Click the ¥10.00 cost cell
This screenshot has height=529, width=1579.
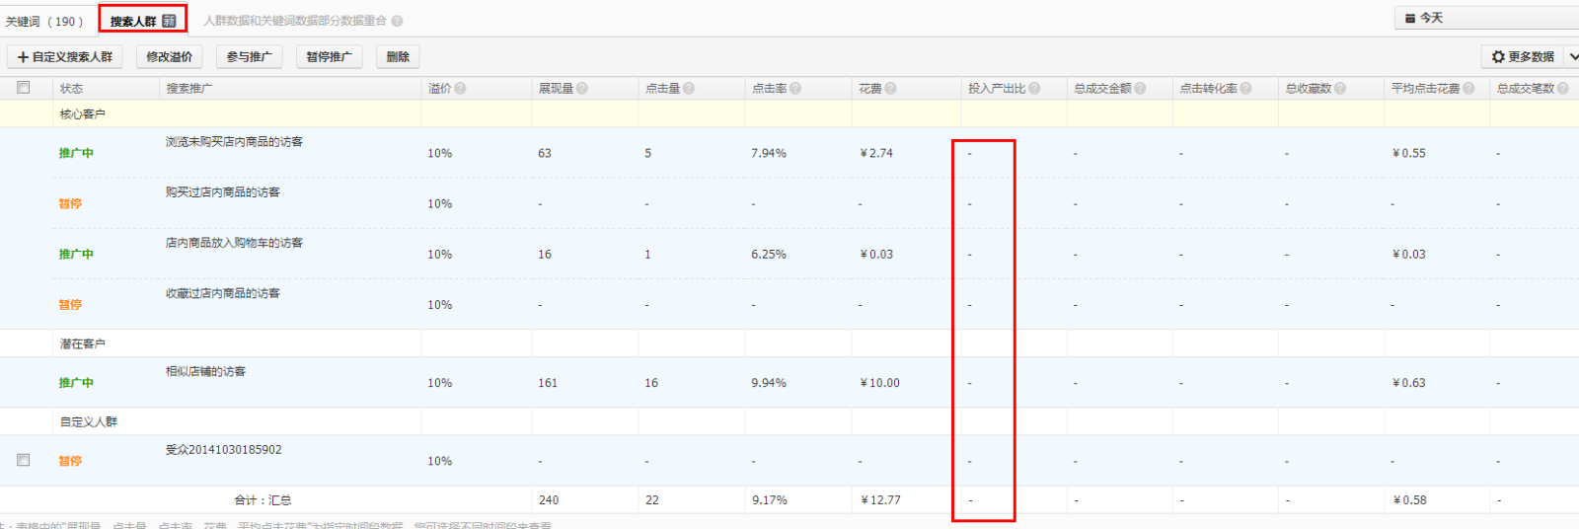click(880, 383)
